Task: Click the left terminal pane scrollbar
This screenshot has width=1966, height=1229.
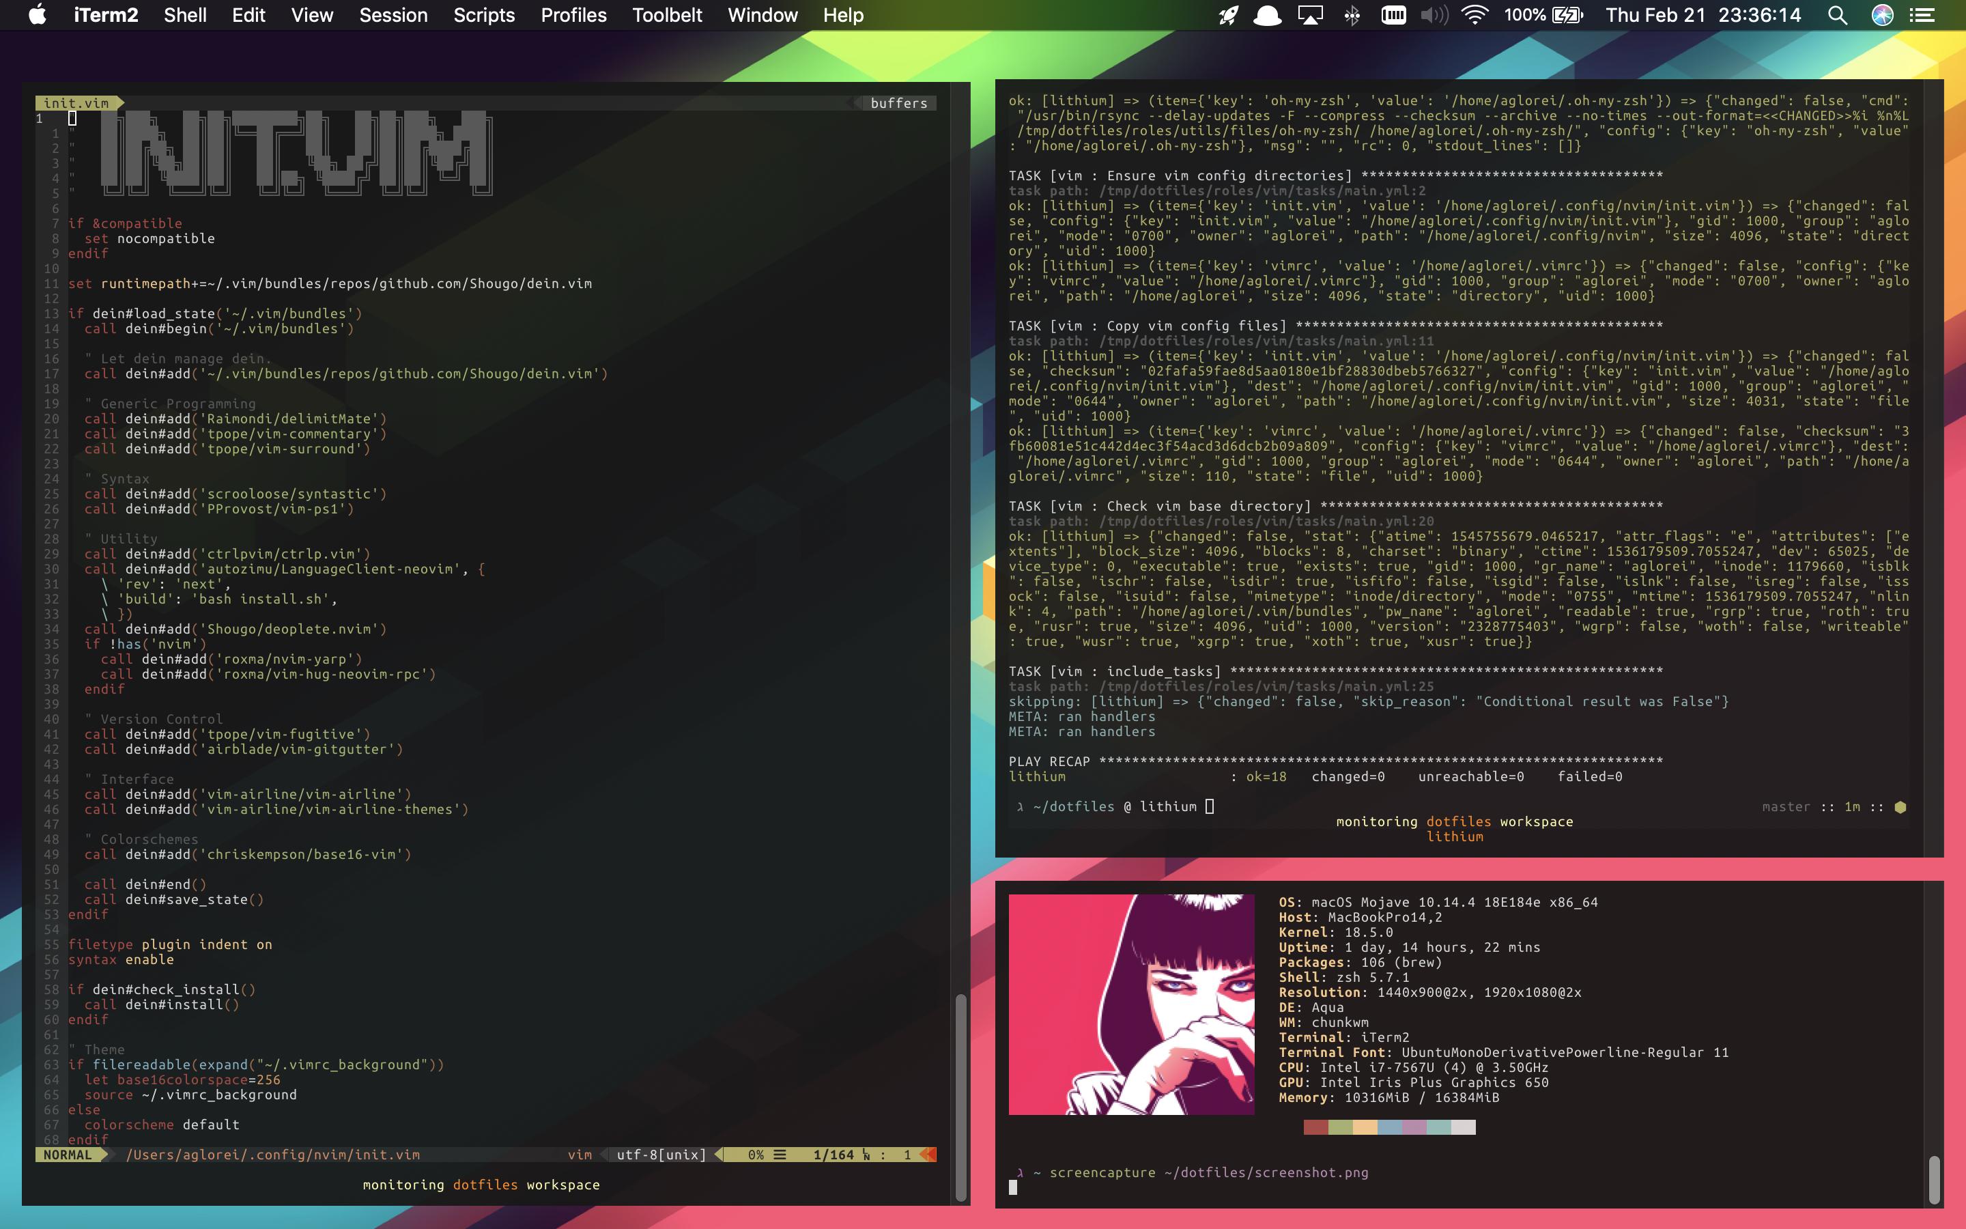Action: tap(960, 1097)
